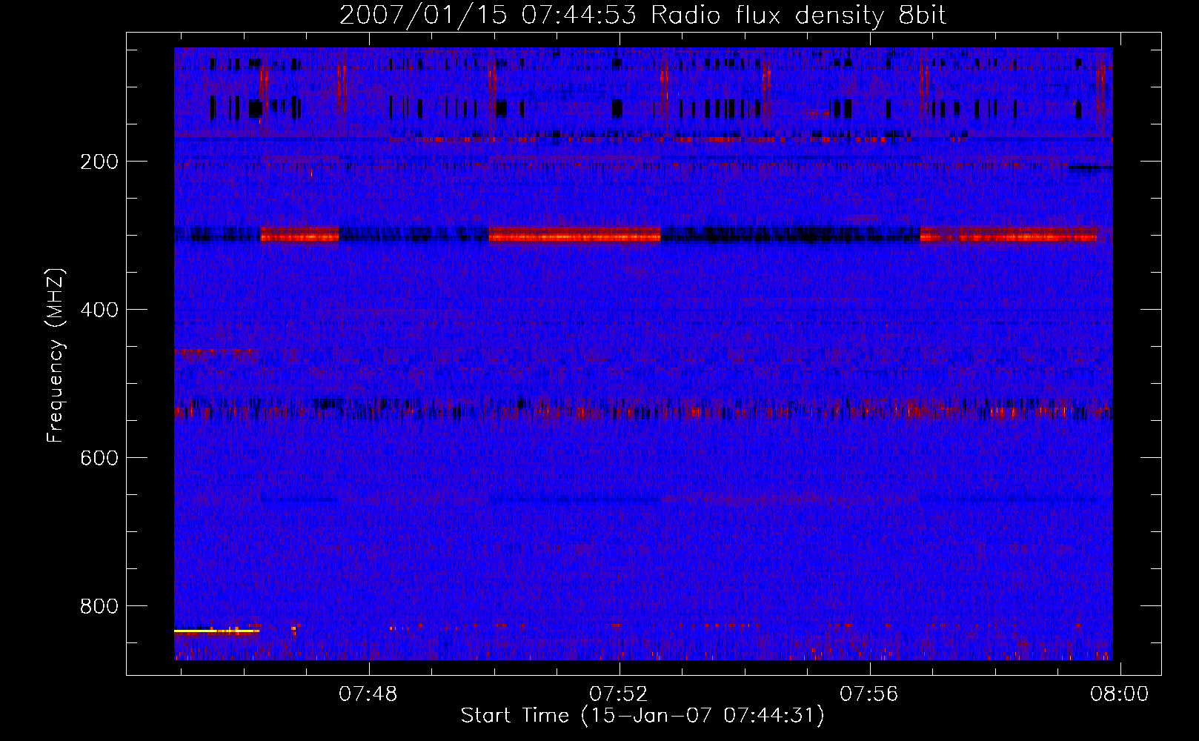Click the bright yellow emission line near 830 MHz
This screenshot has width=1199, height=741.
(x=216, y=631)
